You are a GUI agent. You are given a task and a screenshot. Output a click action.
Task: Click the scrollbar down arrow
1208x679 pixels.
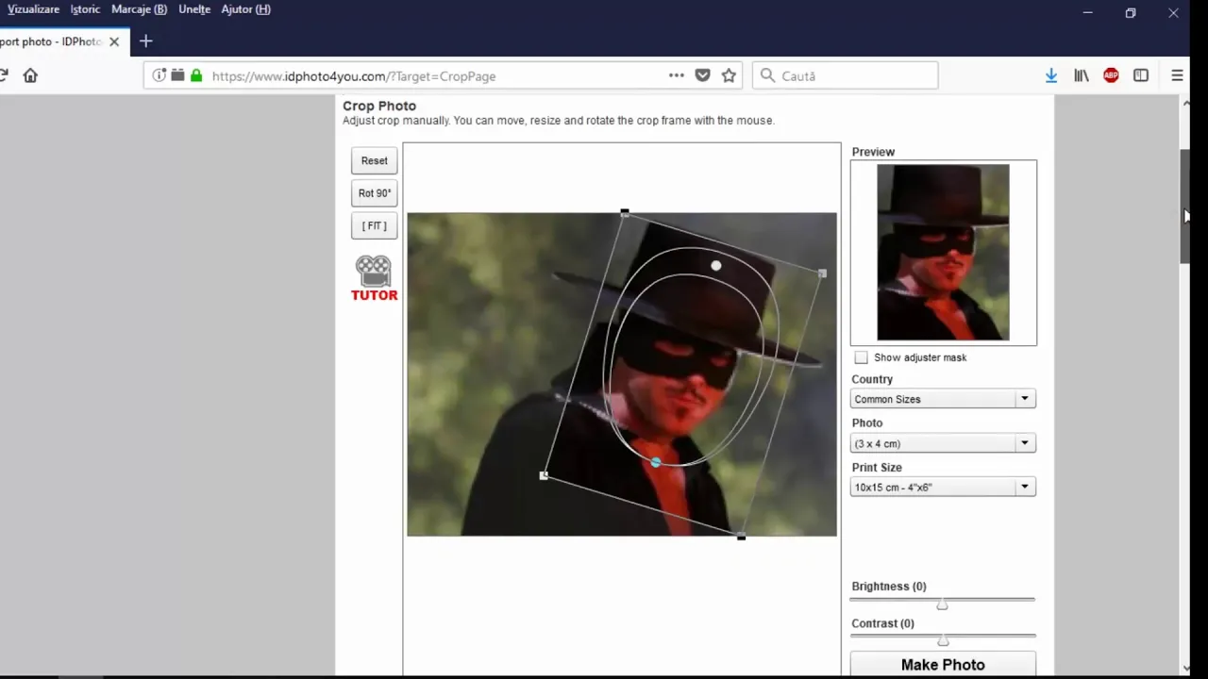[x=1186, y=667]
